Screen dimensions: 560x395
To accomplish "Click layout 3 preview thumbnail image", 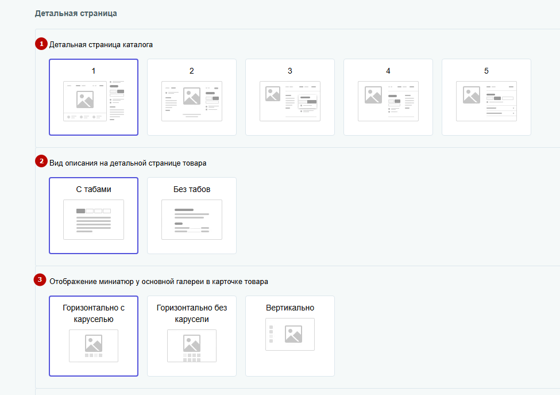I will click(290, 101).
